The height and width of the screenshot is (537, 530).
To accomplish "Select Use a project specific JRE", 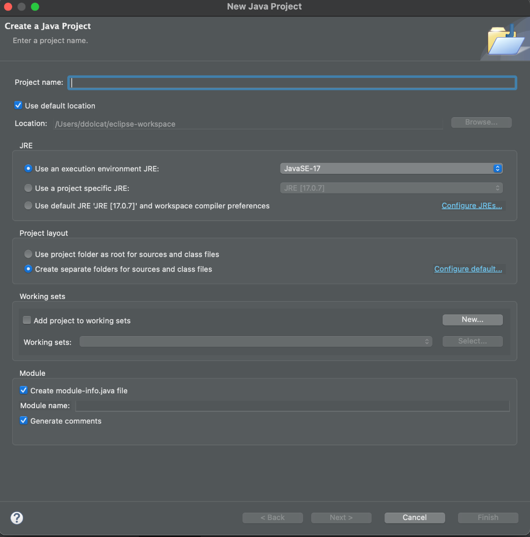I will point(28,188).
